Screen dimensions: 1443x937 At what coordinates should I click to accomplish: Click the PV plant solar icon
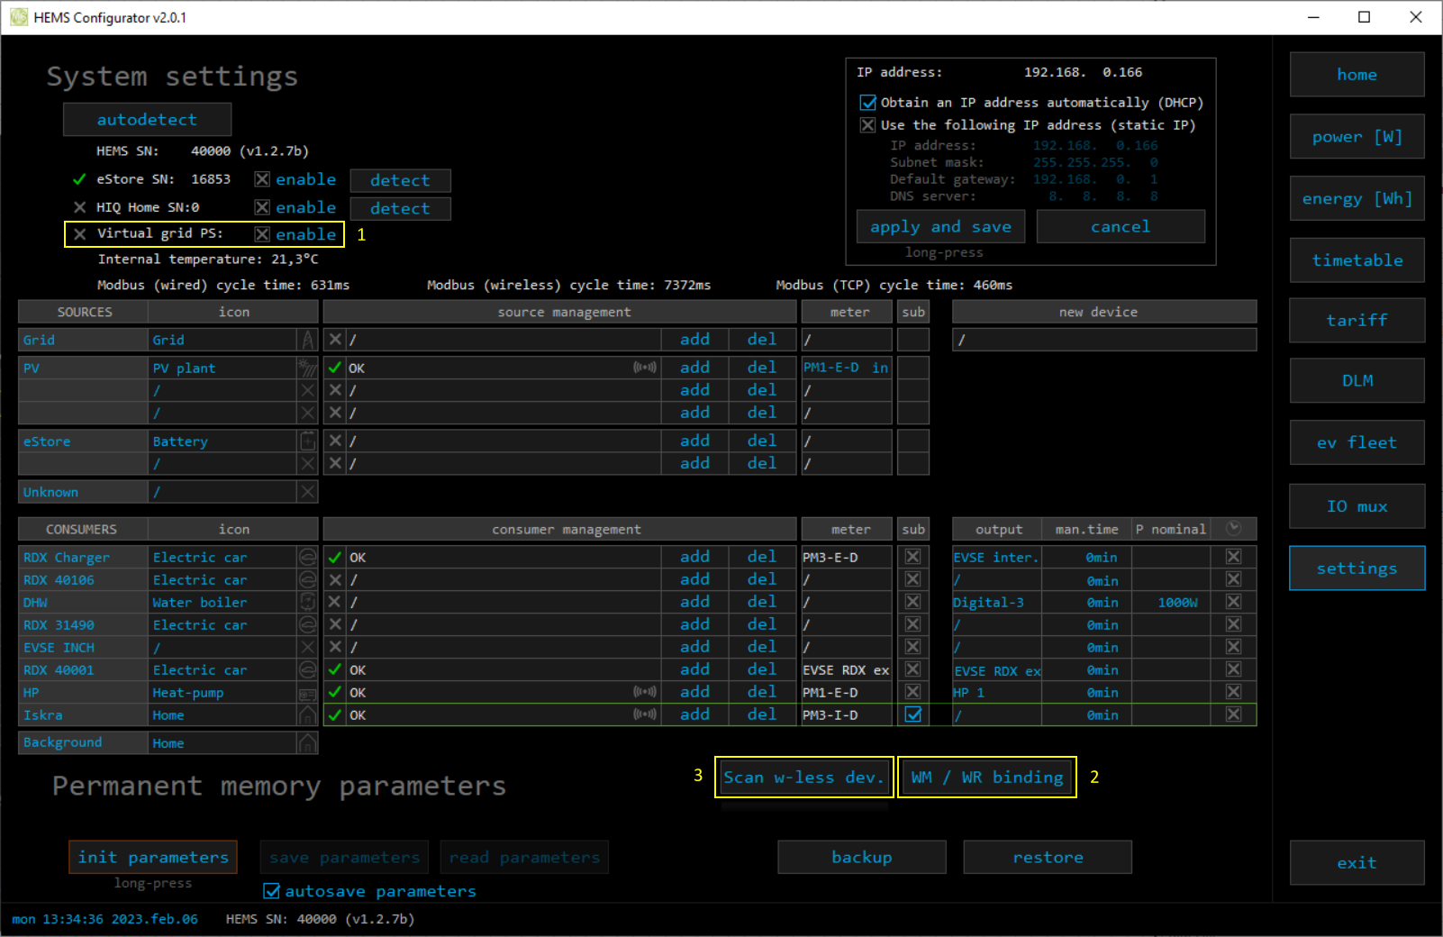[x=308, y=368]
